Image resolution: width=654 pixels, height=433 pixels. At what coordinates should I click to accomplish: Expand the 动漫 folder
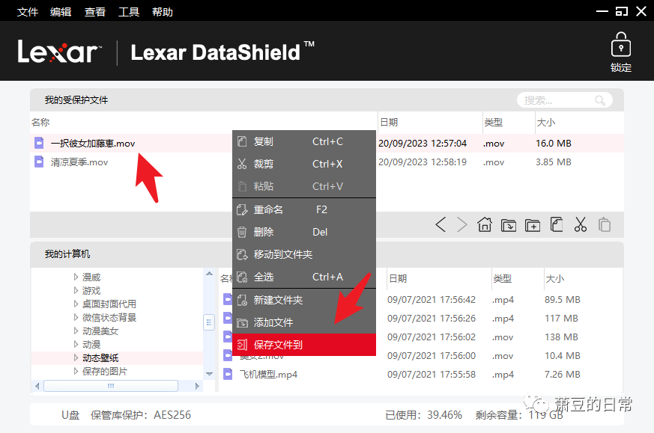76,344
